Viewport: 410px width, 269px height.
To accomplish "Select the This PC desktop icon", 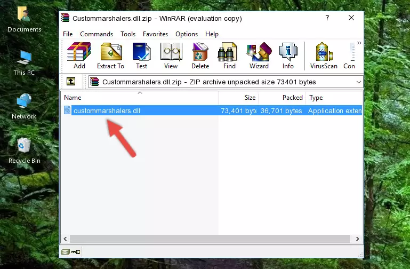I will (24, 63).
